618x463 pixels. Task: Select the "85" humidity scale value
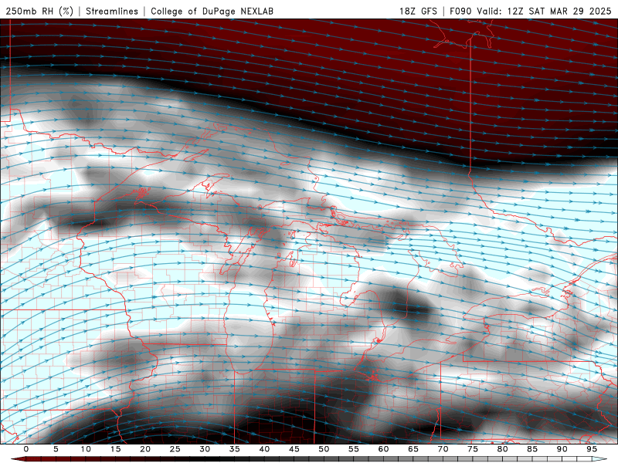(x=532, y=449)
